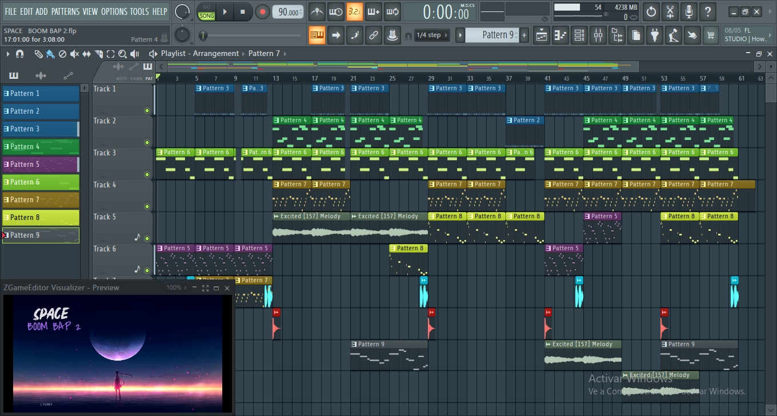
Task: Open the EDIT menu
Action: [x=26, y=11]
